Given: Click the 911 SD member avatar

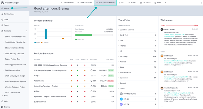Looking at the screenshot, I should tap(121, 99).
